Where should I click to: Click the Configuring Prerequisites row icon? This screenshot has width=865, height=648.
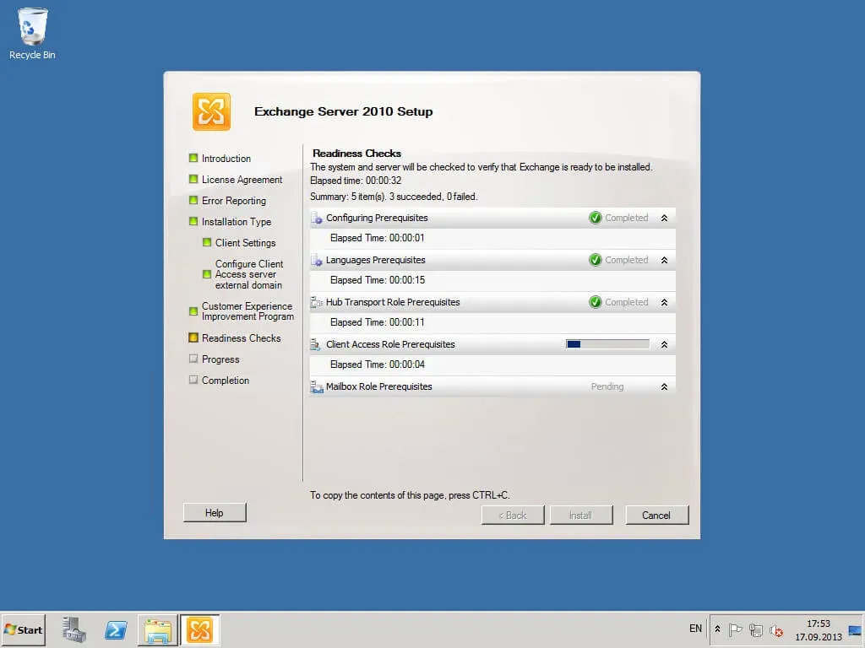(317, 219)
